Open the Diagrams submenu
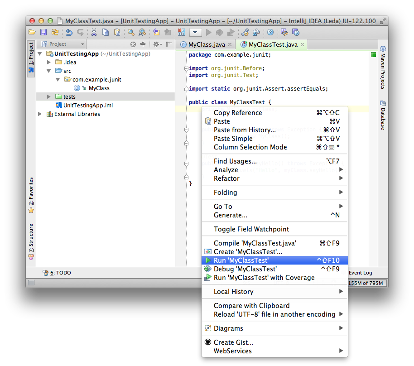The image size is (414, 366). pyautogui.click(x=274, y=328)
